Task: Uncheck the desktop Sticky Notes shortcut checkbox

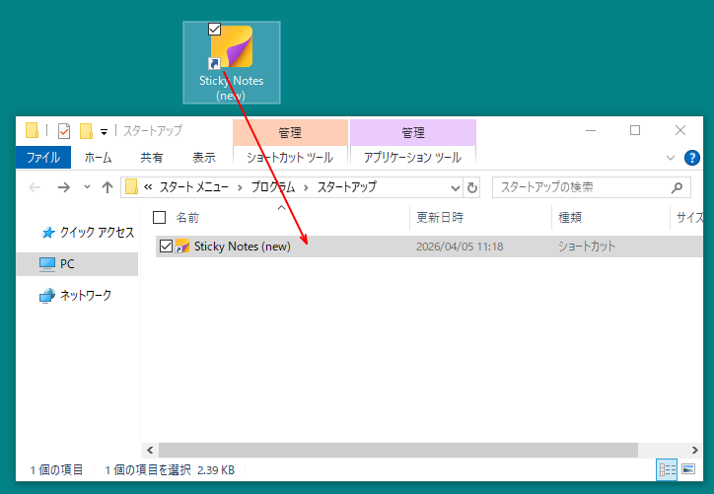Action: click(x=214, y=30)
